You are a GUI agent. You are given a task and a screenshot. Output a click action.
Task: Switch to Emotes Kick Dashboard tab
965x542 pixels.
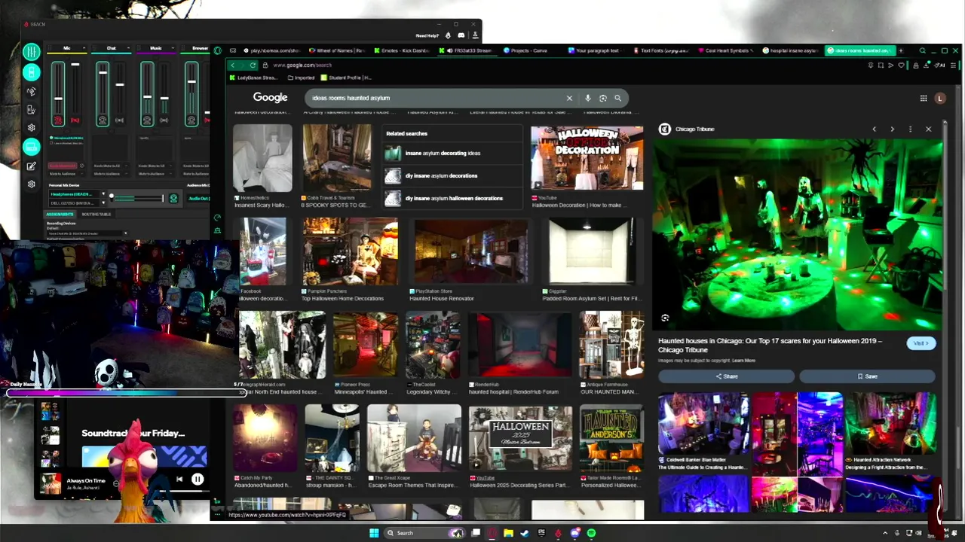click(x=401, y=50)
